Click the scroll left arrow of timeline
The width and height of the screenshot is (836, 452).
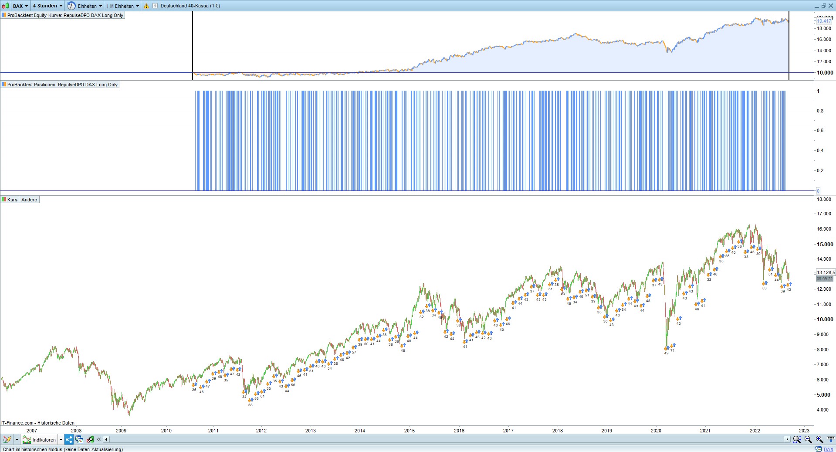tap(106, 439)
